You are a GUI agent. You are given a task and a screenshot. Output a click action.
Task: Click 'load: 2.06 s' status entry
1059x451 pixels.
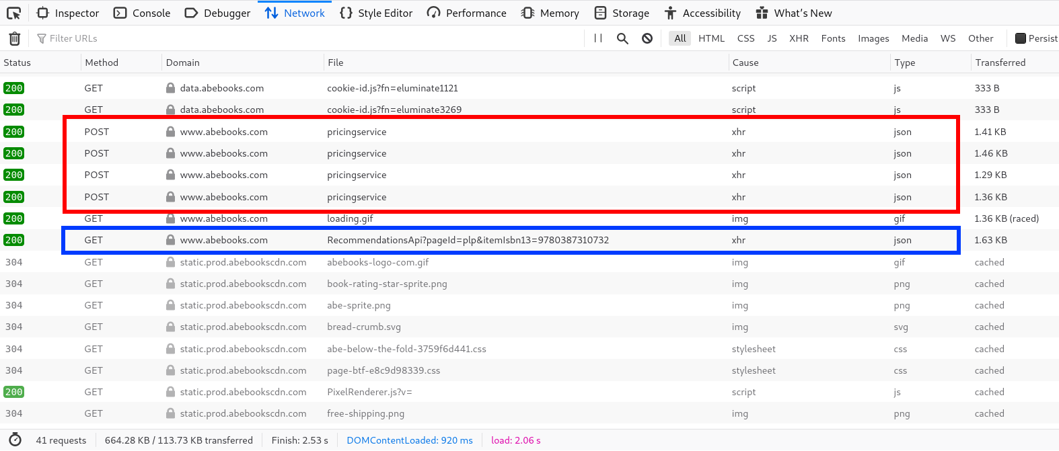(516, 440)
